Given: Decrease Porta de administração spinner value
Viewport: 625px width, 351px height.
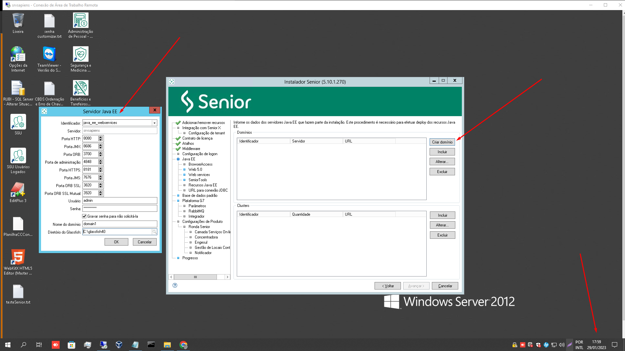Looking at the screenshot, I should [101, 163].
